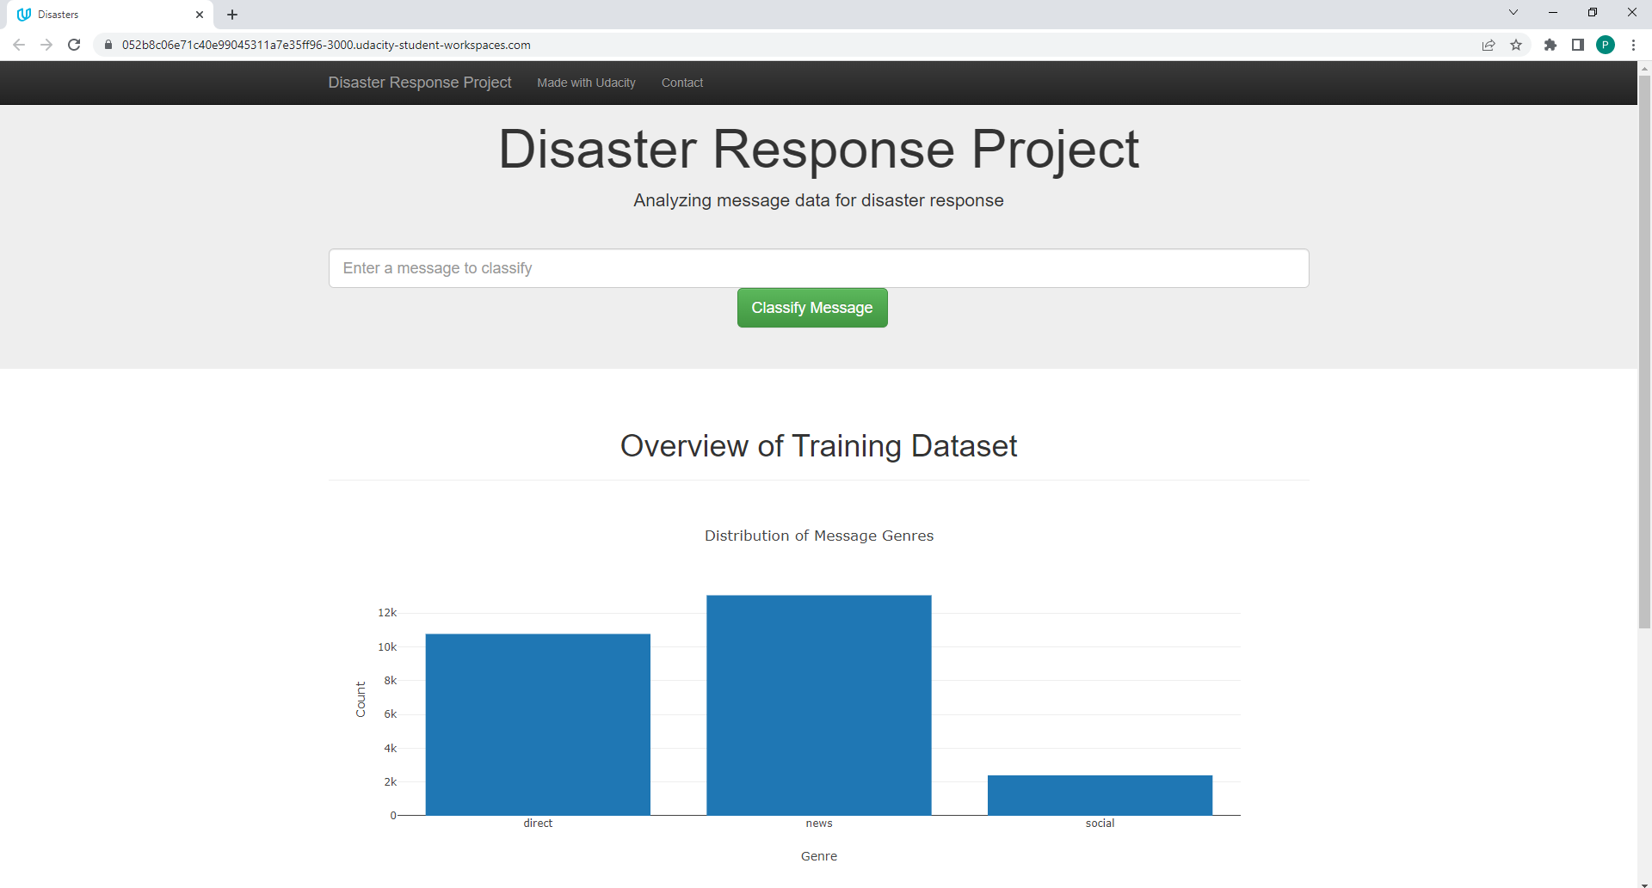
Task: Click the news genre bar
Action: 819,705
